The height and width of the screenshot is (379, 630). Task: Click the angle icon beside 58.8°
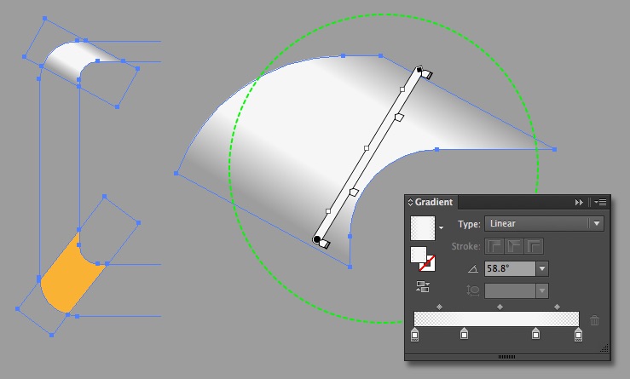473,269
